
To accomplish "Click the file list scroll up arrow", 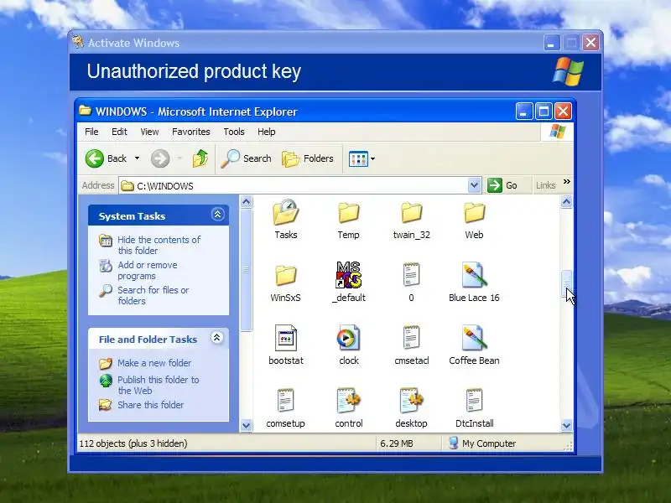I will (566, 201).
